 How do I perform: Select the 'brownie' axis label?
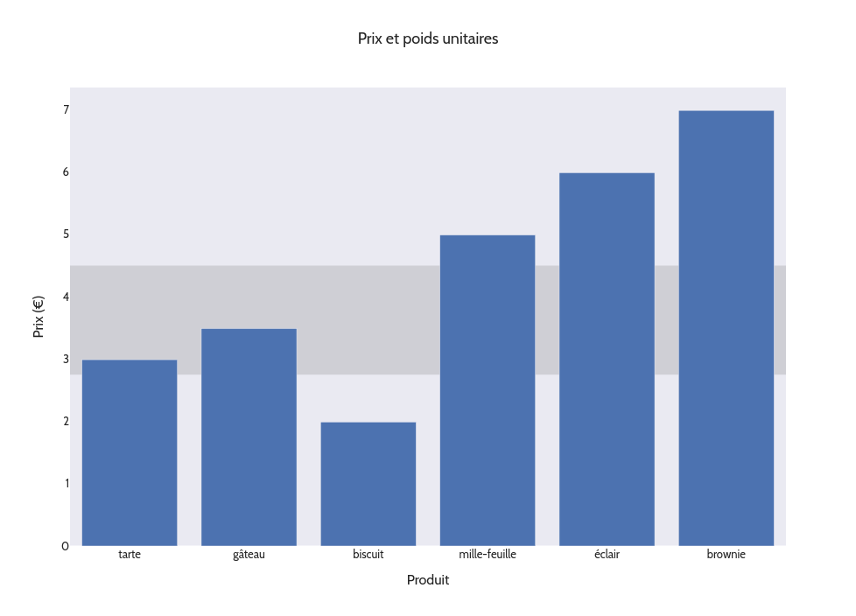726,555
